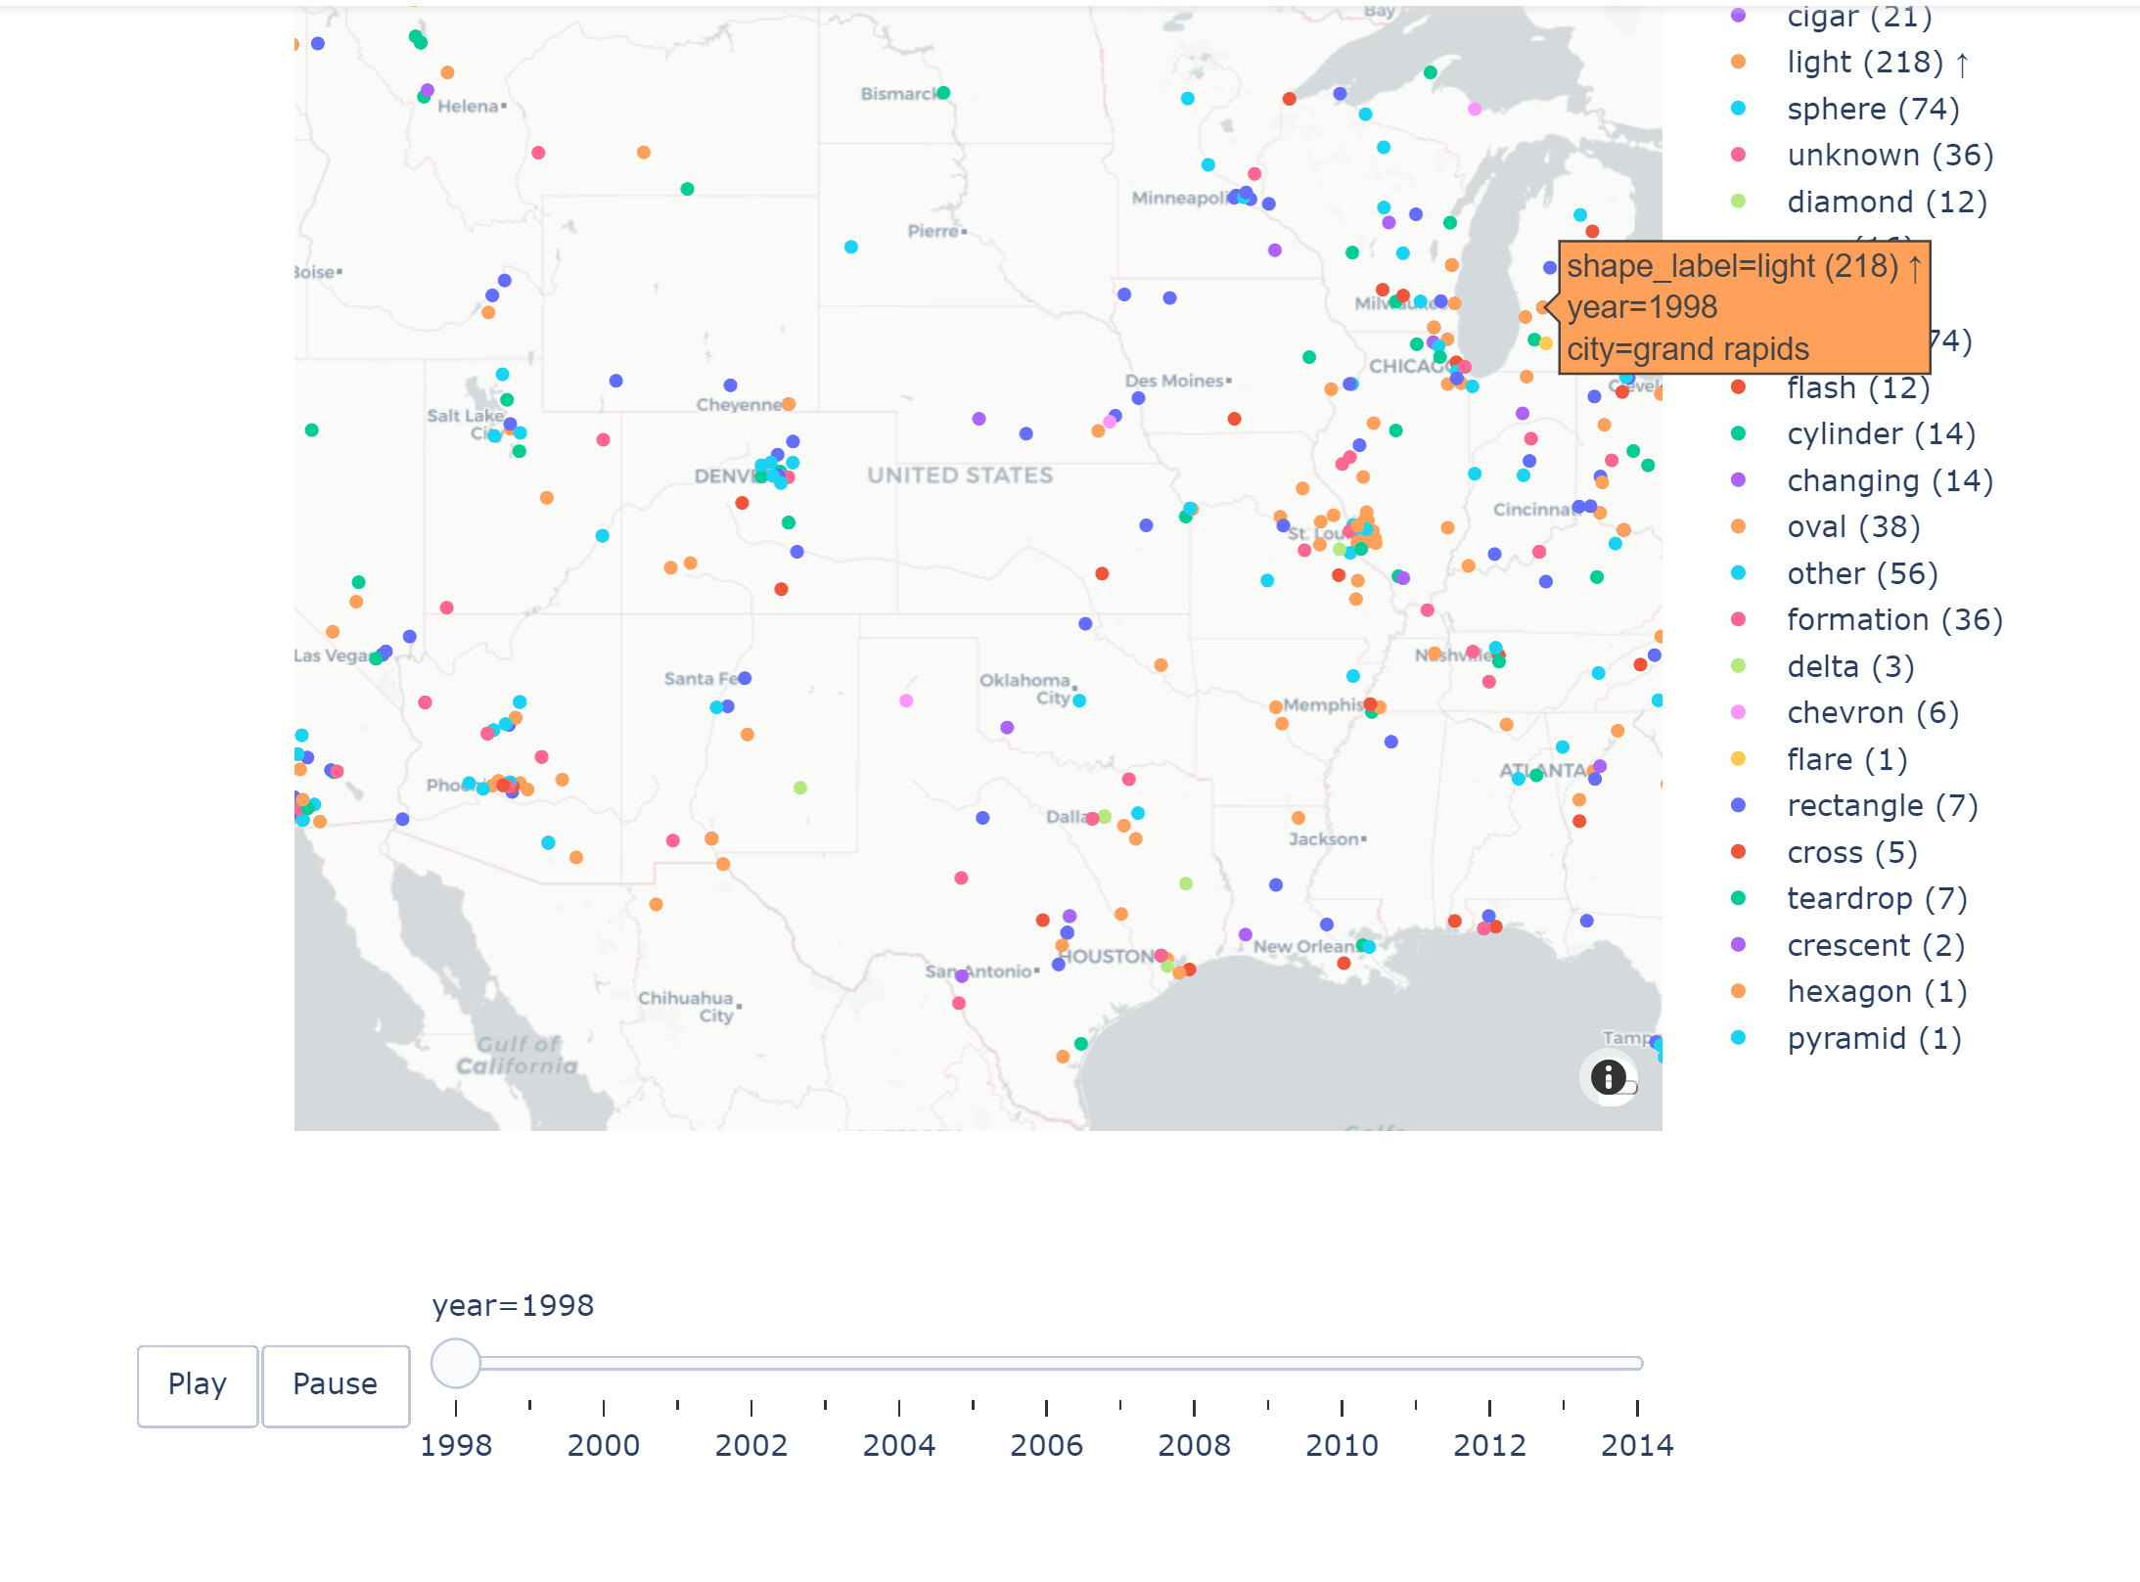The width and height of the screenshot is (2140, 1582).
Task: Jump to the 2006 tick on timeline
Action: pos(1046,1408)
